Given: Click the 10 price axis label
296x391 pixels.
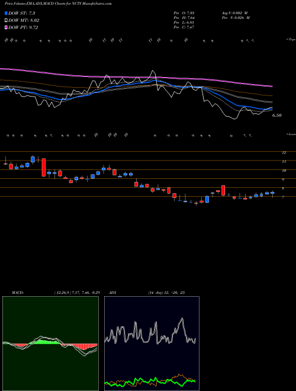Looking at the screenshot, I should coord(284,171).
